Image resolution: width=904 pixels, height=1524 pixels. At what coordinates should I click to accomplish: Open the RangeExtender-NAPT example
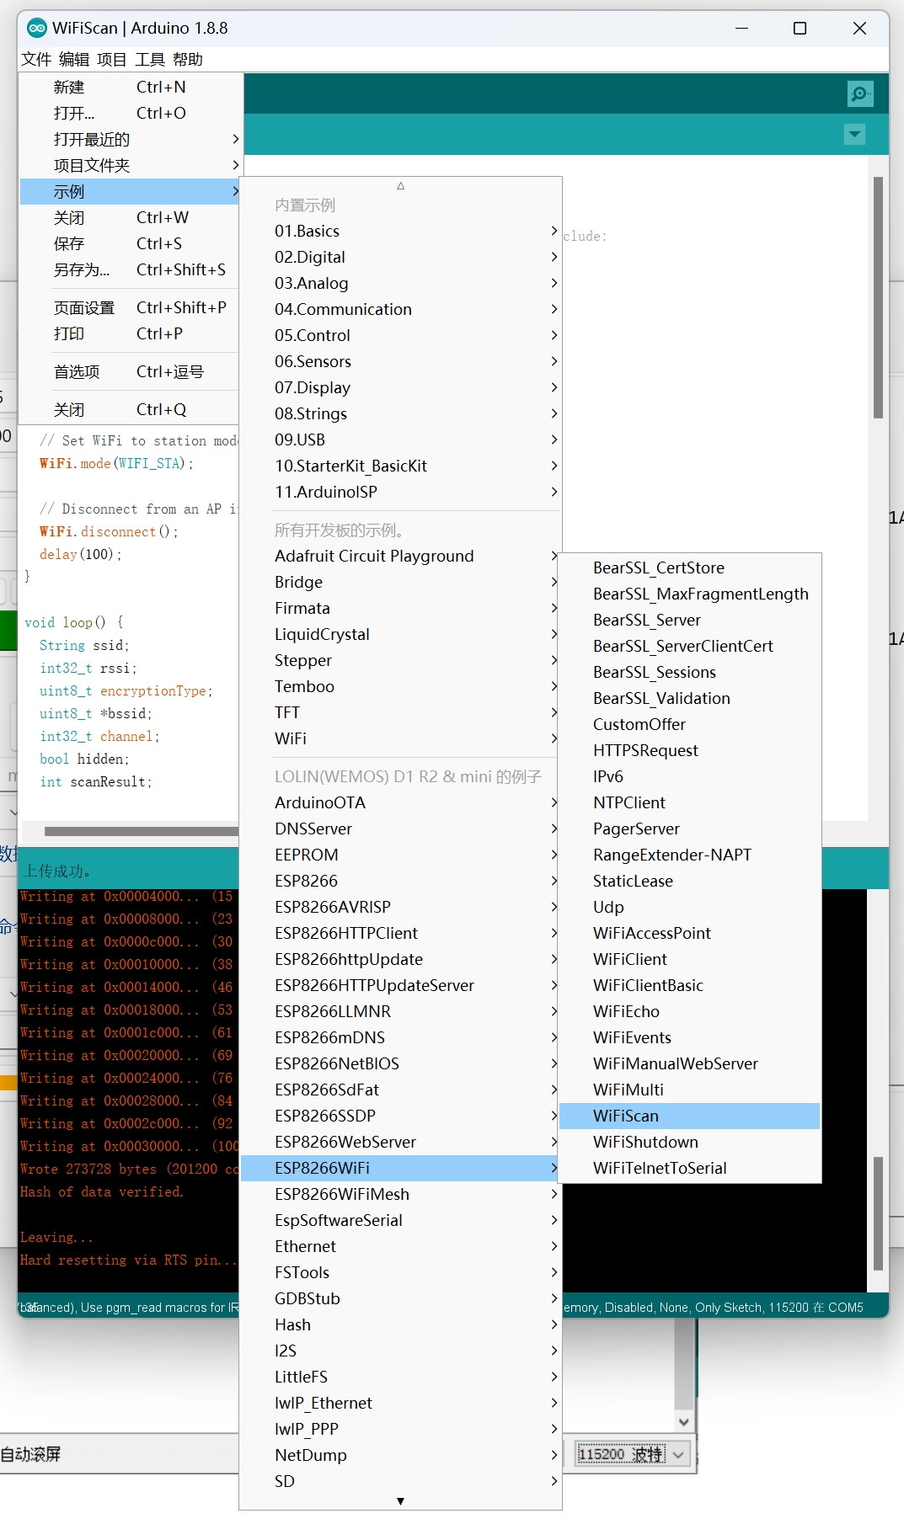690,855
